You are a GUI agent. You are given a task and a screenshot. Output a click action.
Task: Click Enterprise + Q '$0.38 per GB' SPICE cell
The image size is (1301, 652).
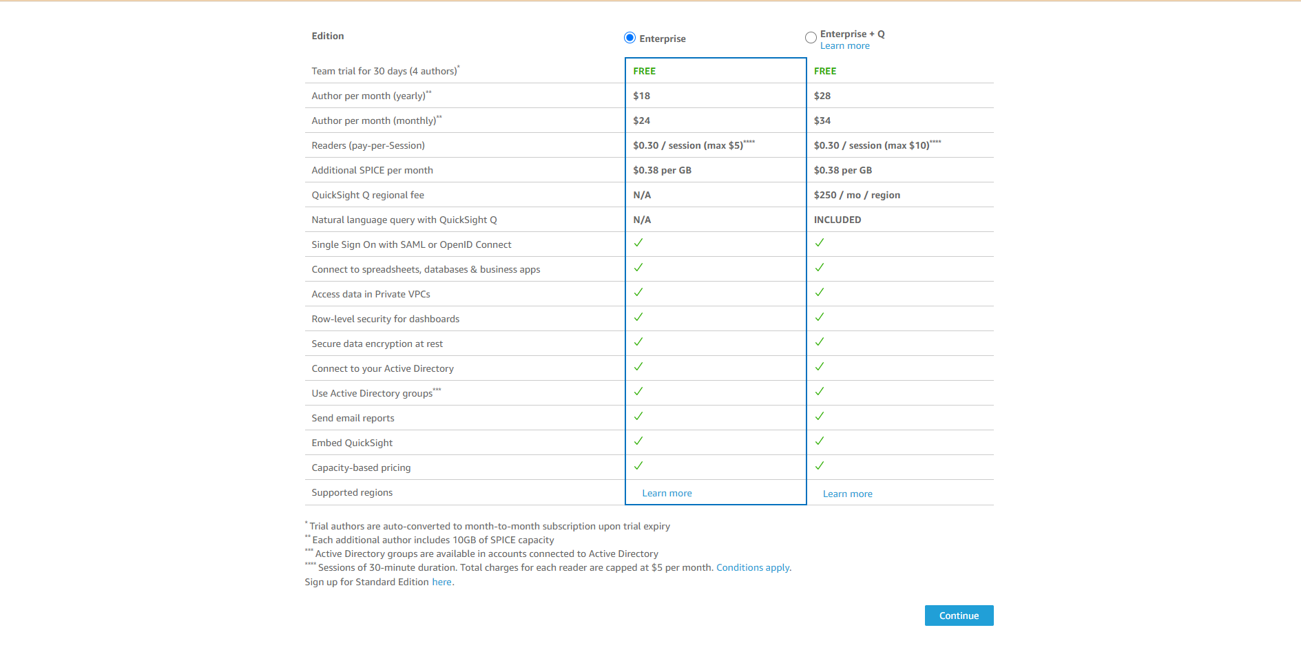[x=843, y=170]
